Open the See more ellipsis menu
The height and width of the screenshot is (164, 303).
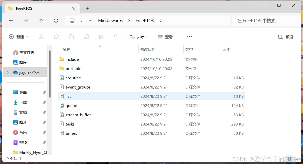pyautogui.click(x=190, y=37)
